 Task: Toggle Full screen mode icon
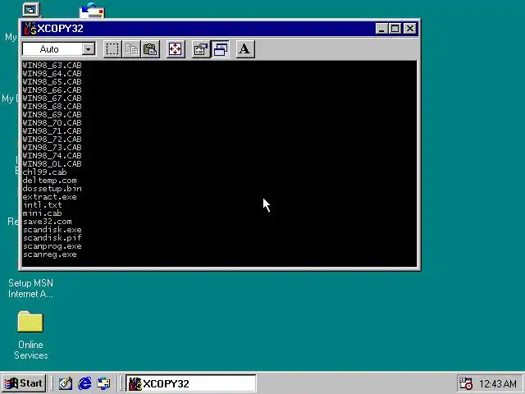tap(176, 49)
